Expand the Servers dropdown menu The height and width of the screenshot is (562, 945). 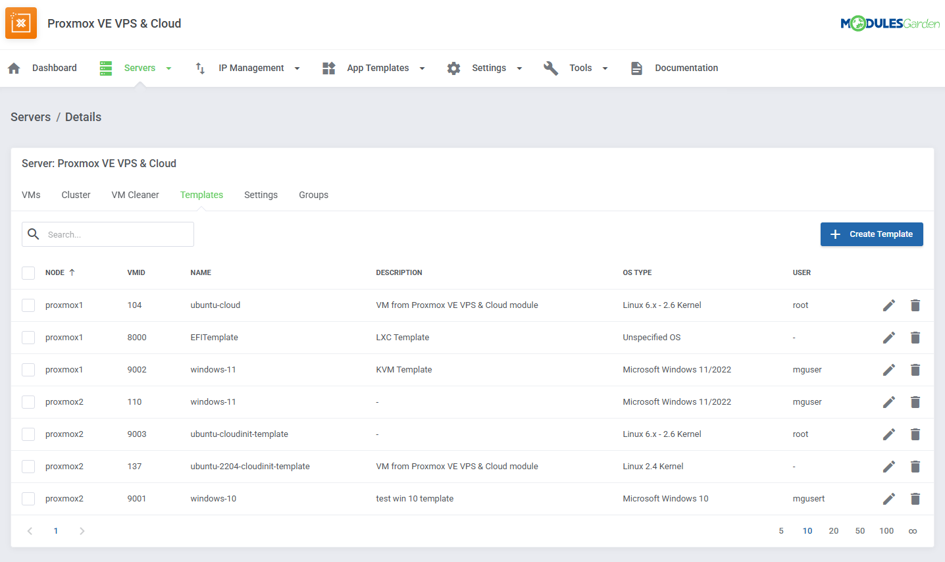168,68
